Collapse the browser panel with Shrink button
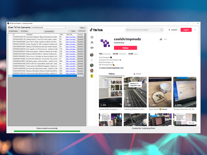207x155 pixels. point(82,28)
